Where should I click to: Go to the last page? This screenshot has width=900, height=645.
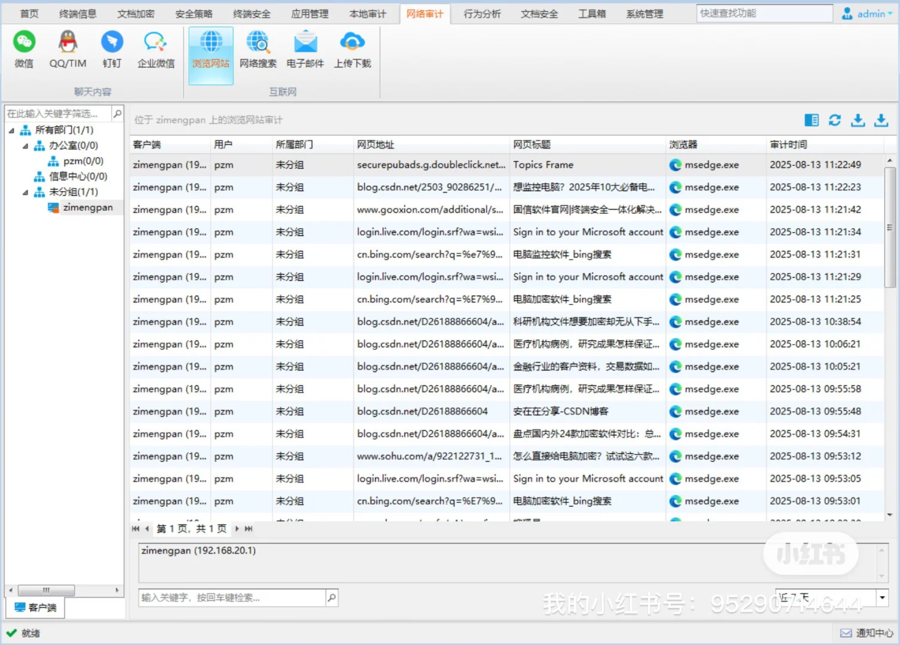coord(248,529)
